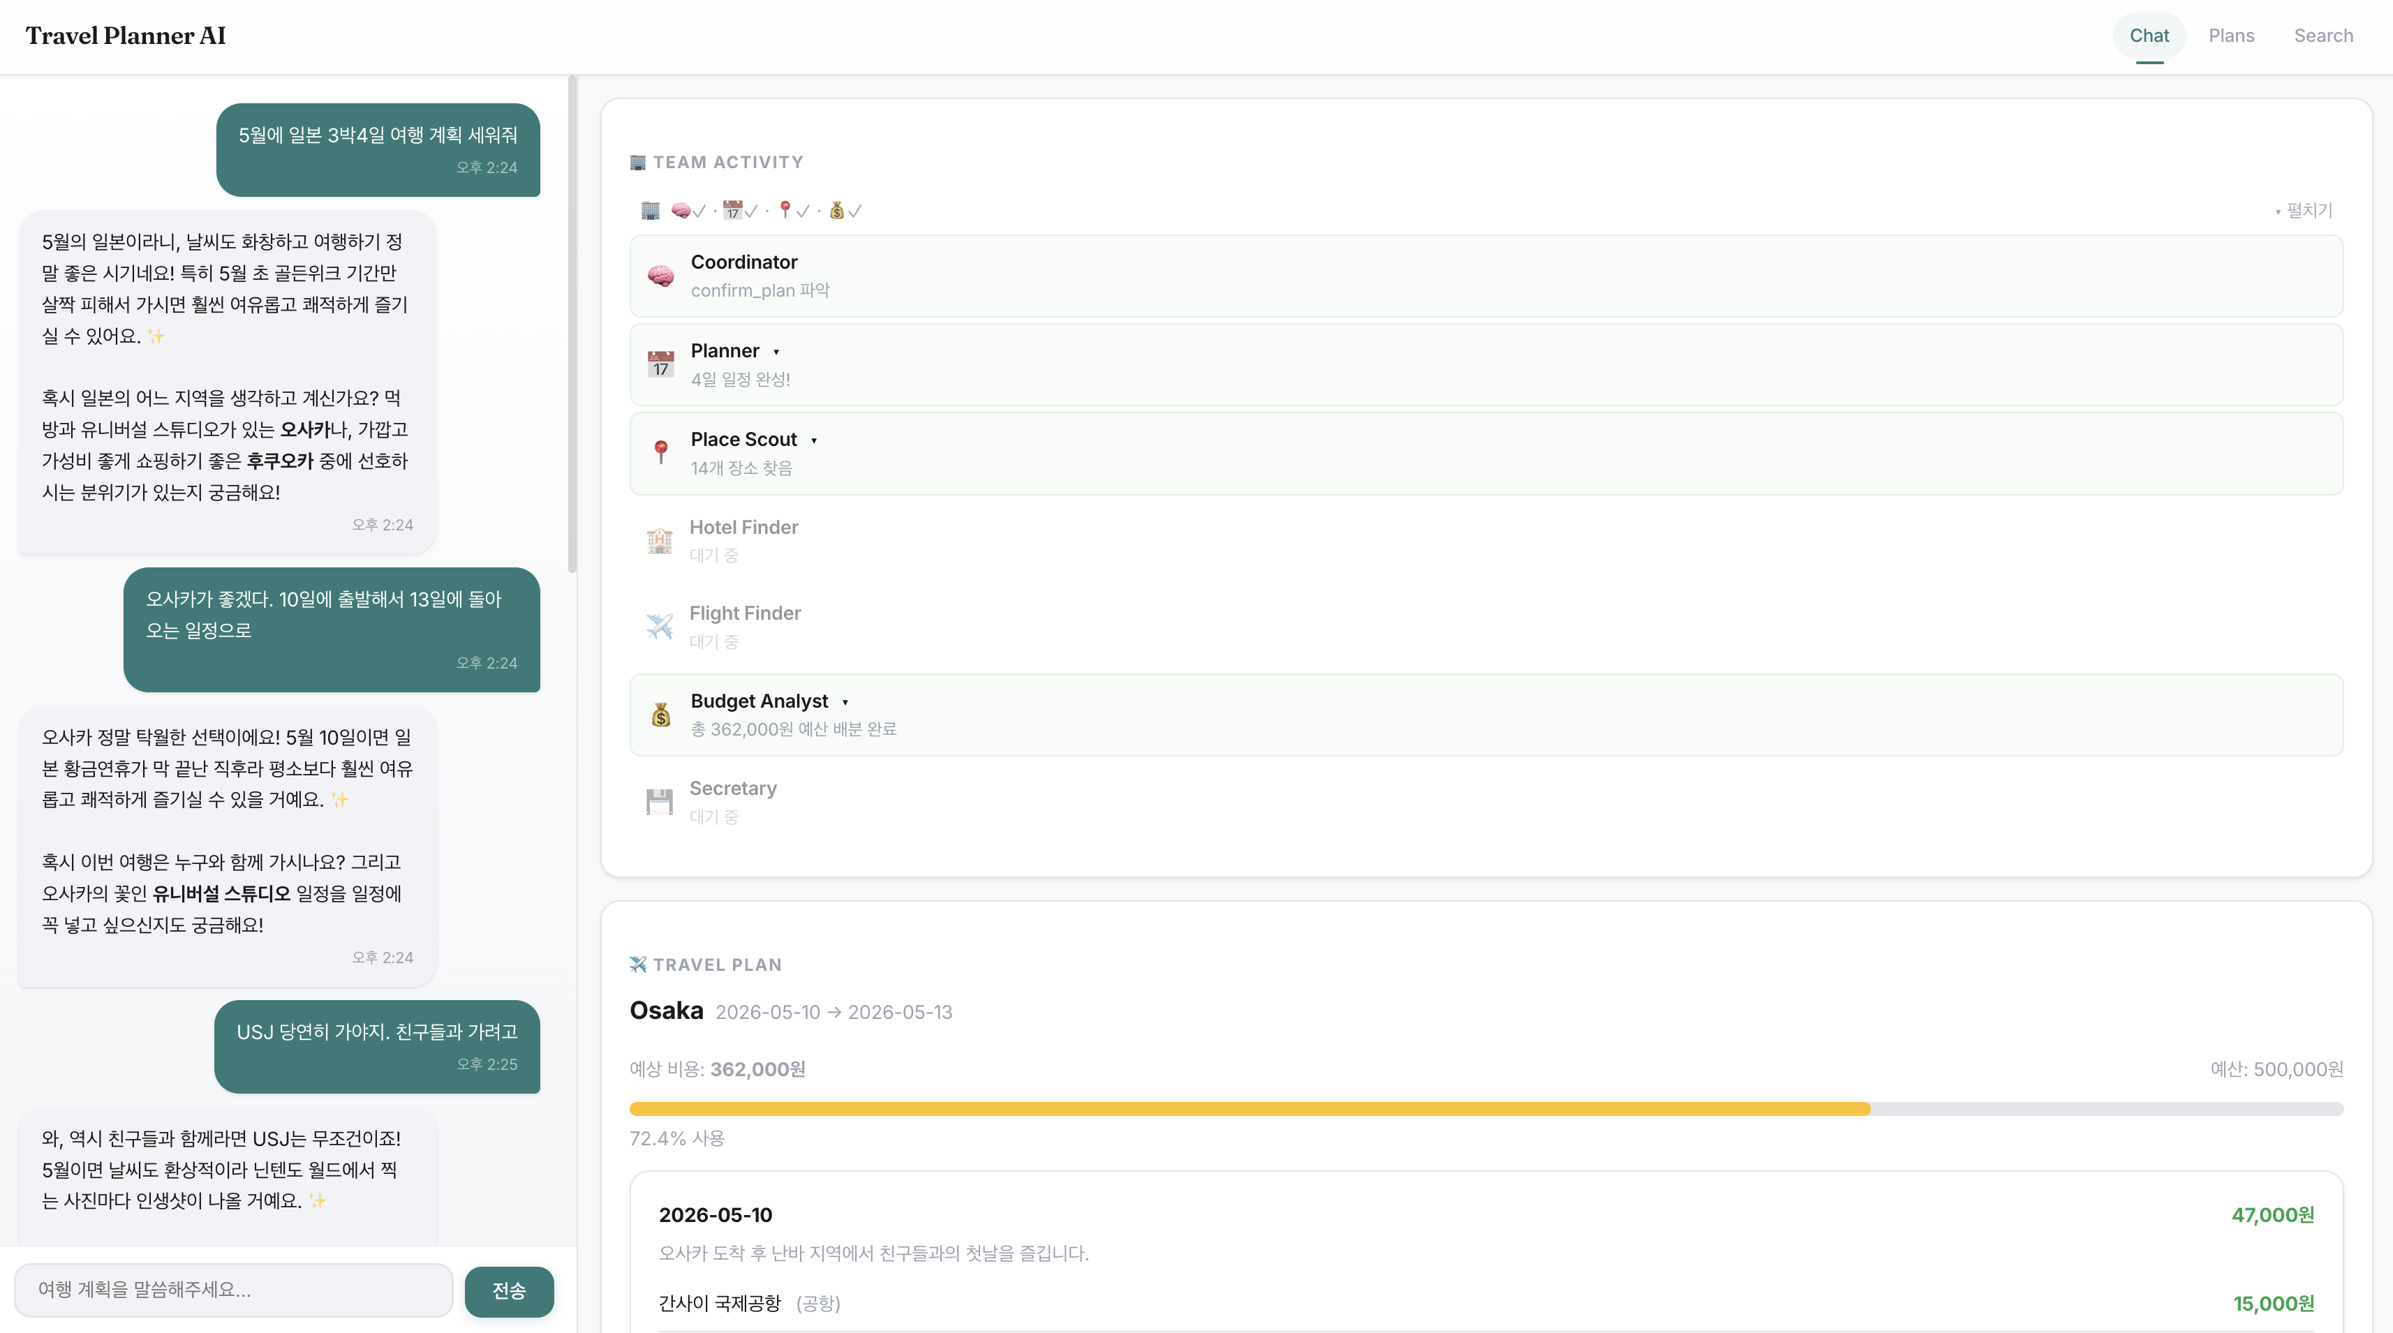Focus the travel plan message input field
The width and height of the screenshot is (2393, 1333).
233,1290
